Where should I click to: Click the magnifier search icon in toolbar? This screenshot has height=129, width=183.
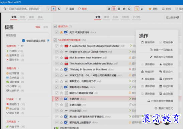[x=5, y=9]
